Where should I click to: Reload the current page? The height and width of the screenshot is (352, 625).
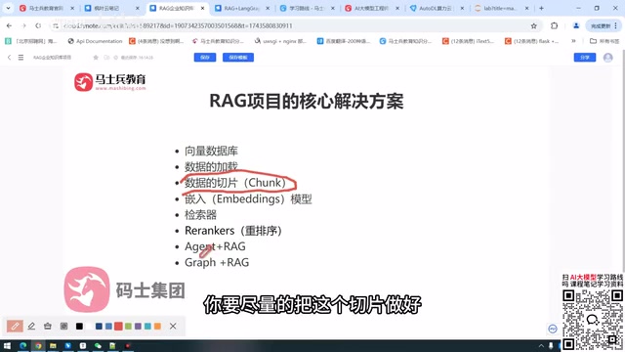(38, 26)
